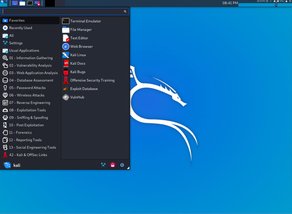This screenshot has height=214, width=292.
Task: Show Recently Used applications
Action: 30,28
